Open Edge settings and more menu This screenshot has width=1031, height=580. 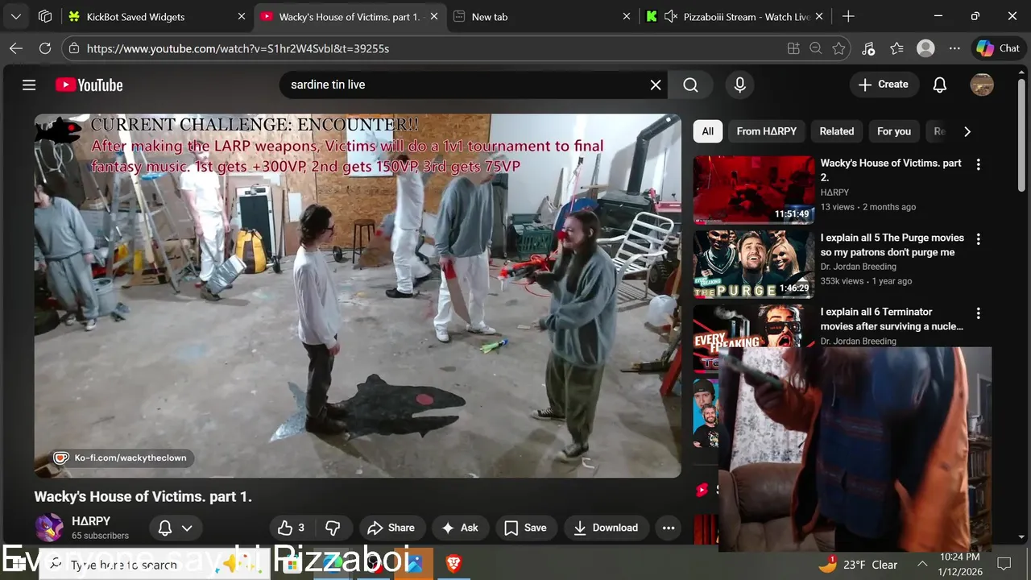click(954, 48)
